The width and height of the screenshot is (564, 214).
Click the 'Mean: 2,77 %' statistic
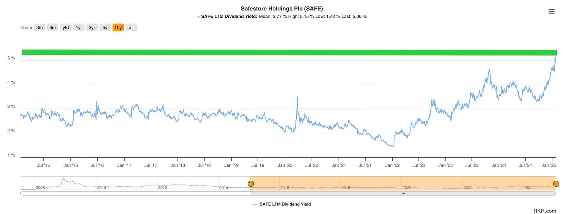click(x=272, y=16)
